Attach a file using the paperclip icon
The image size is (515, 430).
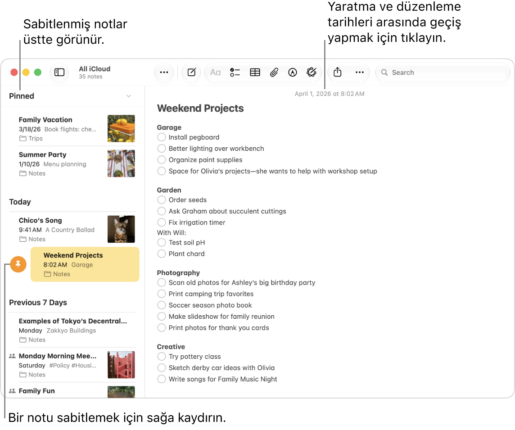[x=274, y=72]
